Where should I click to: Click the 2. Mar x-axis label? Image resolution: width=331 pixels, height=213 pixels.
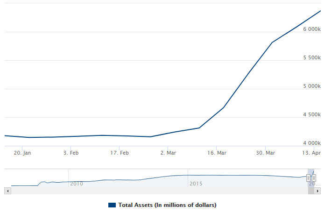click(x=168, y=152)
